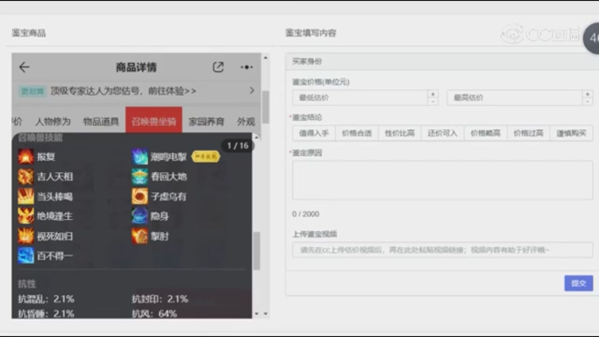
Task: Click the 视死如归 skill icon
Action: (26, 236)
